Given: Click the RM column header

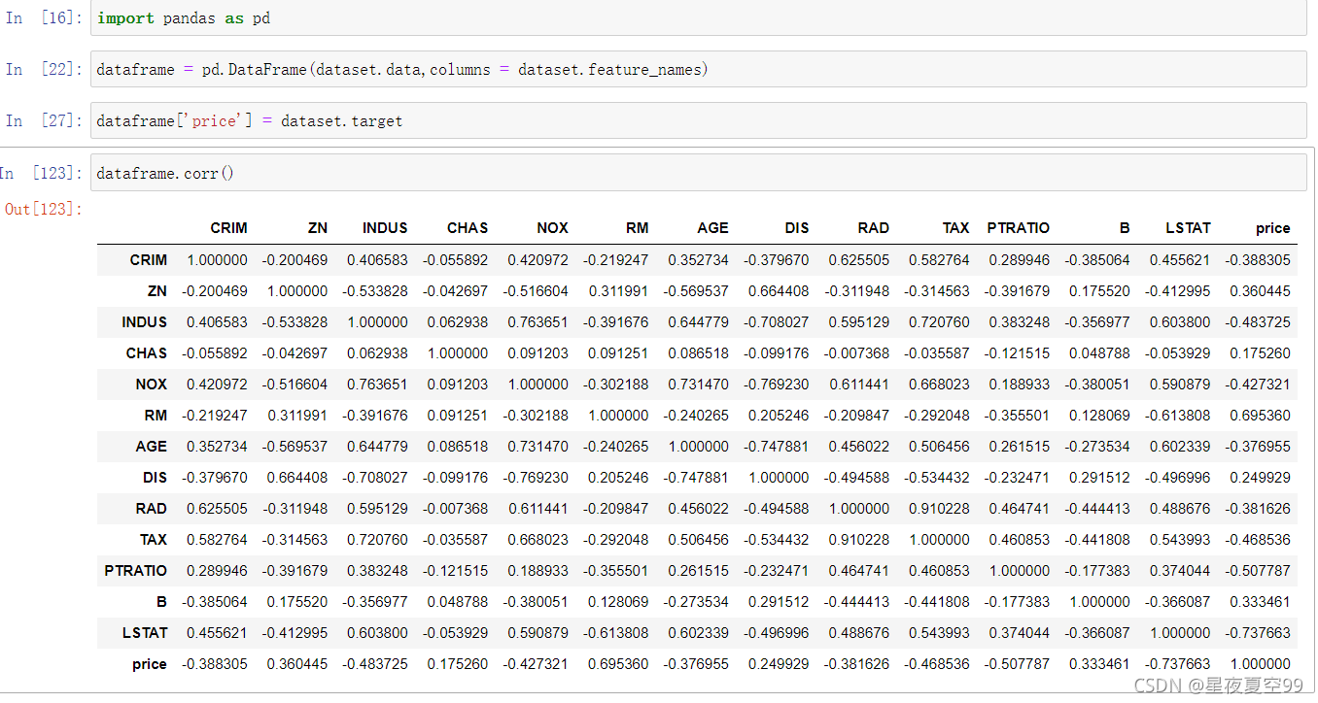Looking at the screenshot, I should (x=637, y=228).
